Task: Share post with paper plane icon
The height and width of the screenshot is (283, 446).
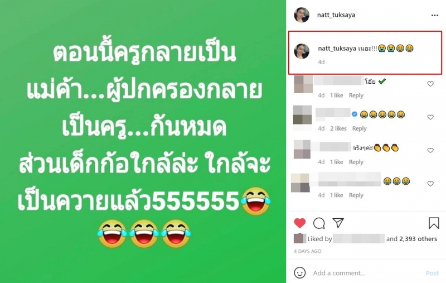Action: [x=338, y=223]
